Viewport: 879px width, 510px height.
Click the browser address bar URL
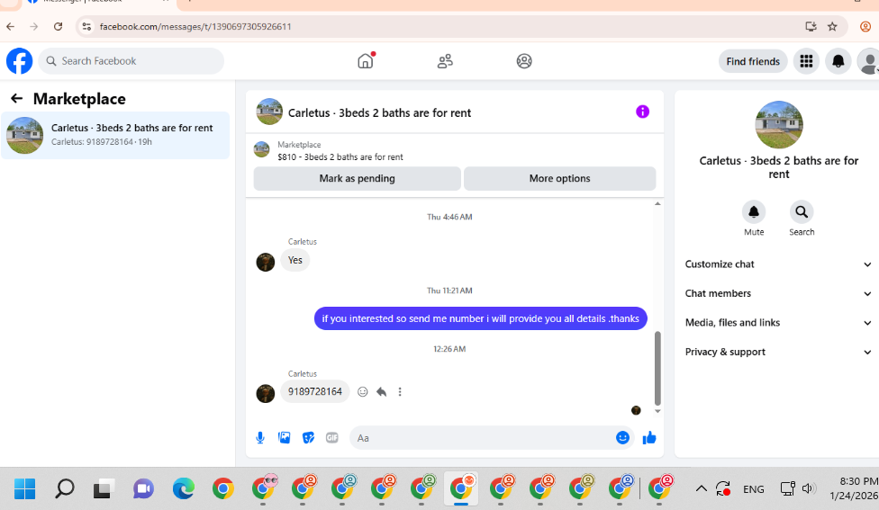click(195, 26)
